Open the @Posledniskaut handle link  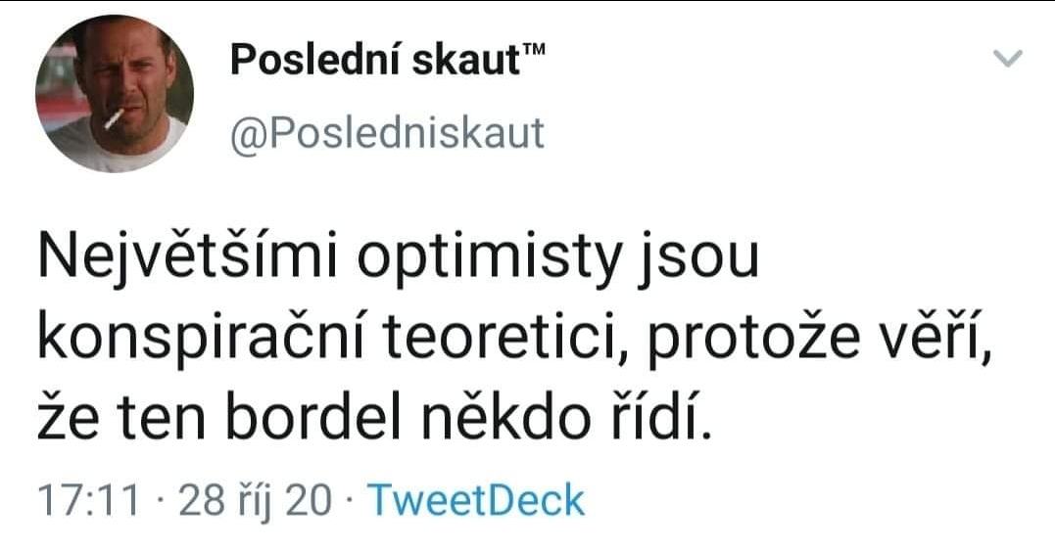coord(386,132)
